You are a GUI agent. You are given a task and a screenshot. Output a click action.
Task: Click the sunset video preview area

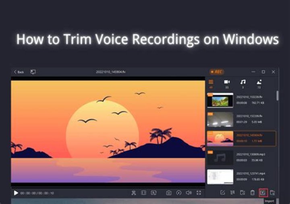pyautogui.click(x=108, y=131)
